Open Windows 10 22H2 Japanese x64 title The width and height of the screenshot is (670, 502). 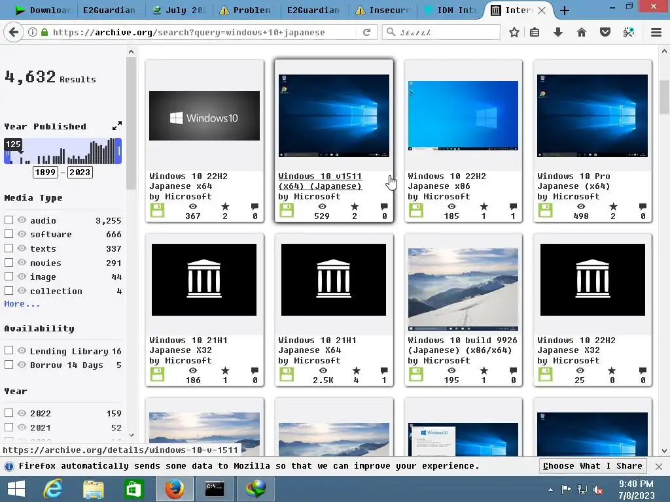coord(188,181)
